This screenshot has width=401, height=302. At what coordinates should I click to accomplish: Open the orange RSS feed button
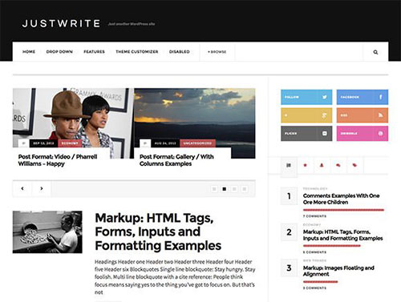pos(363,115)
